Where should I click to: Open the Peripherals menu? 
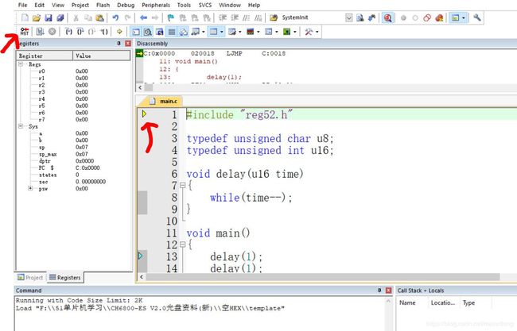(x=156, y=5)
